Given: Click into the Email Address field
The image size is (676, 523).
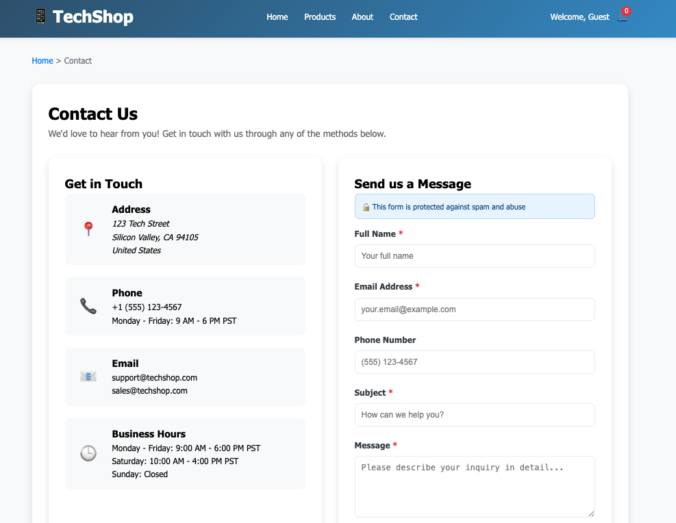Looking at the screenshot, I should tap(475, 309).
